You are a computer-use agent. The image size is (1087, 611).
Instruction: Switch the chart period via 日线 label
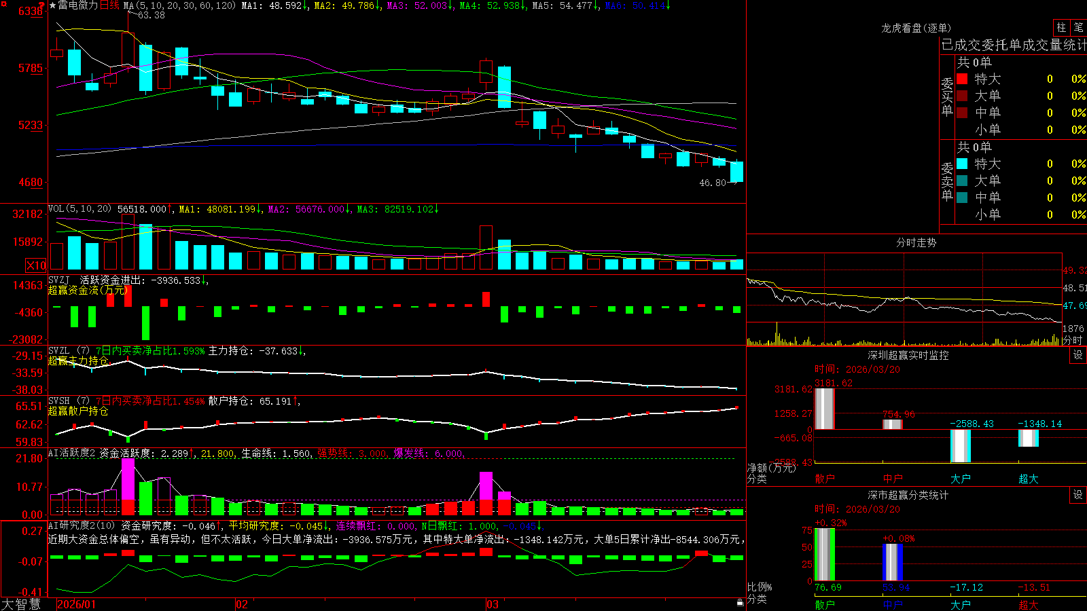coord(109,5)
